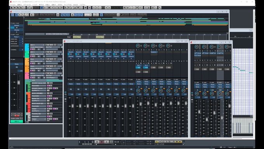Viewport: 264px width, 149px height.
Task: Collapse MIDI / CHO section of first mixer's first channel
Action: 68,50
